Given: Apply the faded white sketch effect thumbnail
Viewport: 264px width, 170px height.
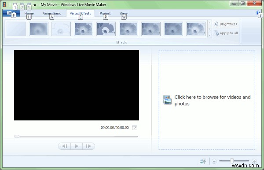Looking at the screenshot, I should (x=61, y=29).
